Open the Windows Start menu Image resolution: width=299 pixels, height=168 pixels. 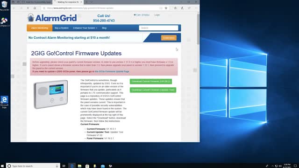tap(2, 166)
